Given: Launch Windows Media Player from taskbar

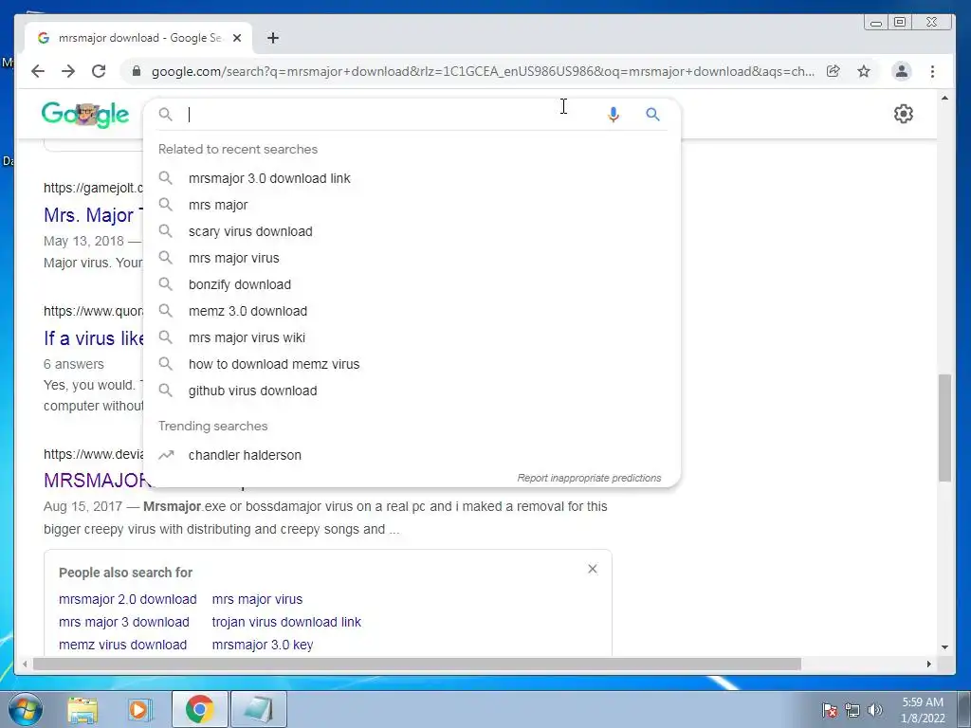Looking at the screenshot, I should [x=139, y=709].
